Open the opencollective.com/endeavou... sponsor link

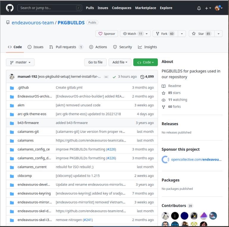click(196, 160)
